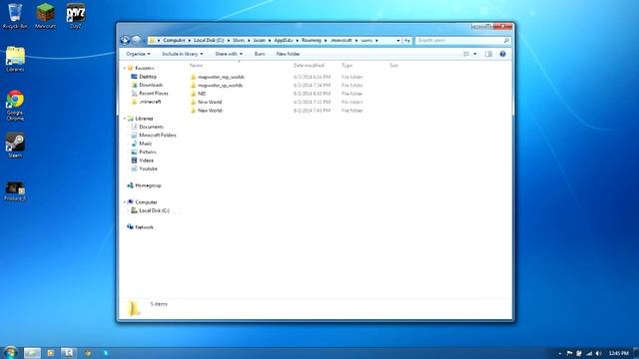Click the search magnifier icon
The width and height of the screenshot is (639, 359).
[x=506, y=40]
